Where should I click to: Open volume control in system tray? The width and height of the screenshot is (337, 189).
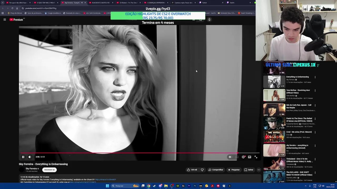point(323,186)
